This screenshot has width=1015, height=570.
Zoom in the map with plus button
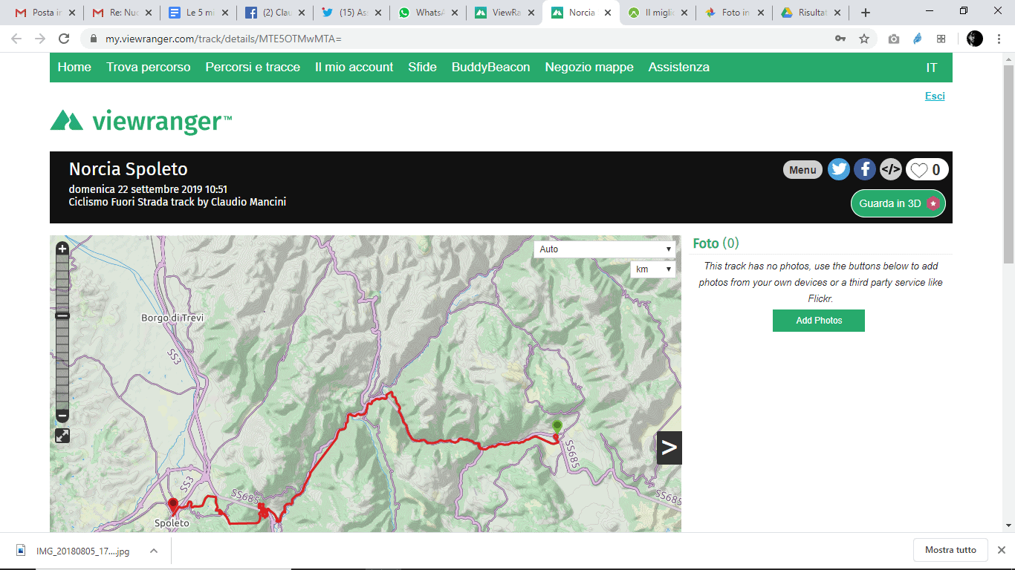pyautogui.click(x=62, y=249)
